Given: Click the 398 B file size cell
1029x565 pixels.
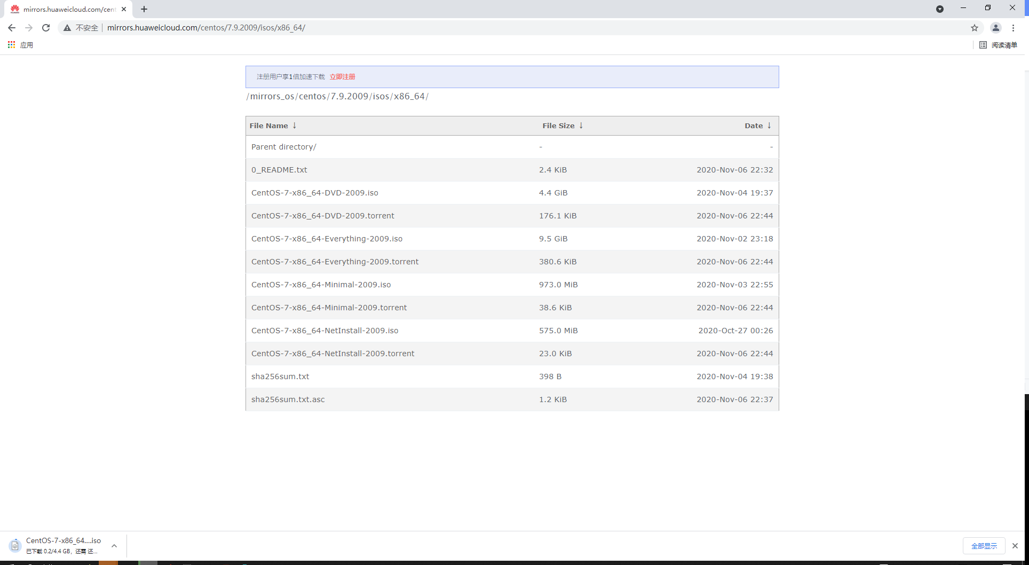Looking at the screenshot, I should click(x=550, y=376).
